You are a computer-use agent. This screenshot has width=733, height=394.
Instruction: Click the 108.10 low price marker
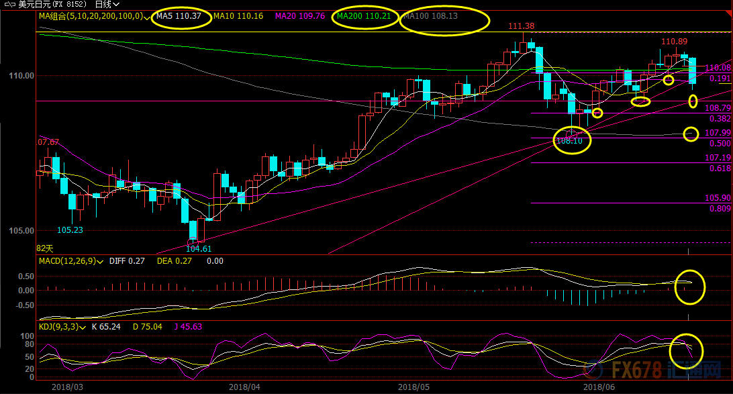click(x=568, y=141)
